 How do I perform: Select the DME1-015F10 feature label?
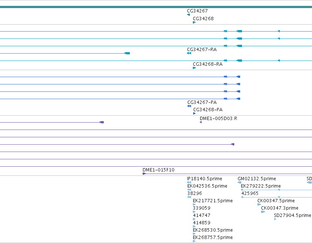(x=158, y=170)
